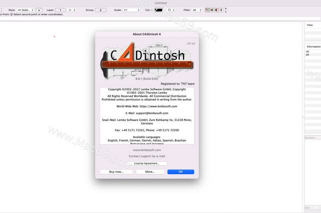The image size is (321, 213).
Task: Toggle the X-shaped intersection snap icon
Action: tap(212, 10)
